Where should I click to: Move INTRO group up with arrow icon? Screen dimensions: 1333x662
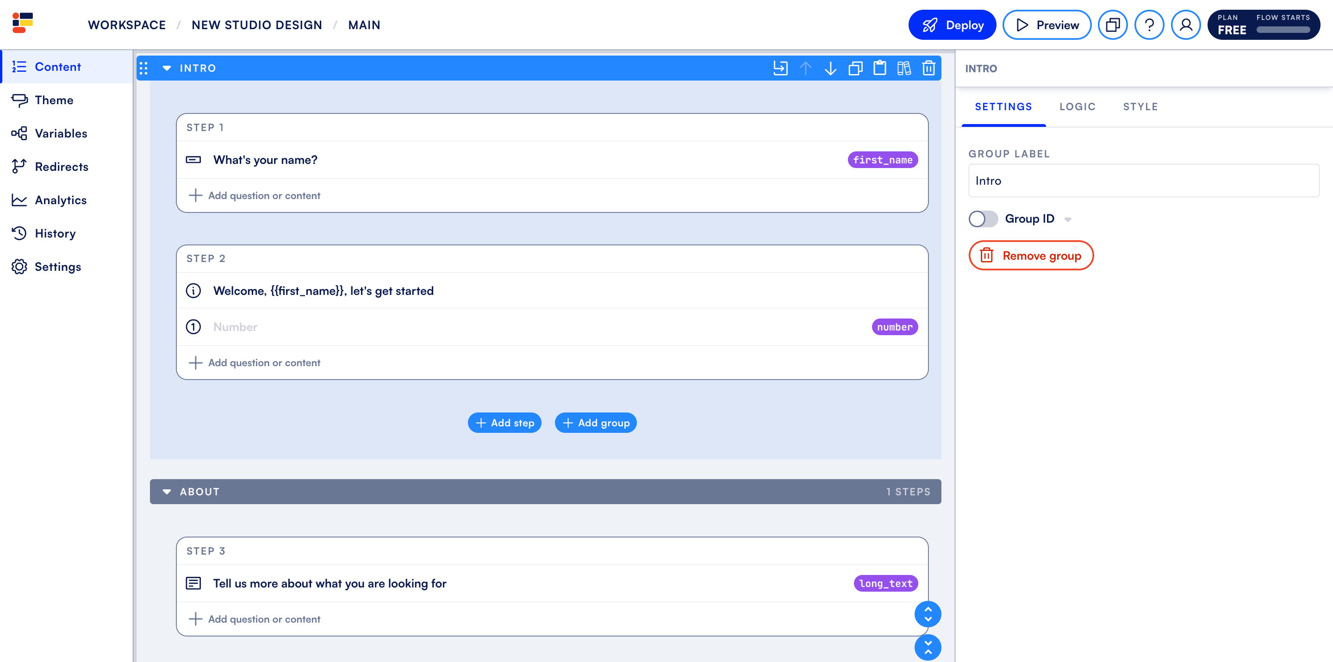click(x=806, y=68)
